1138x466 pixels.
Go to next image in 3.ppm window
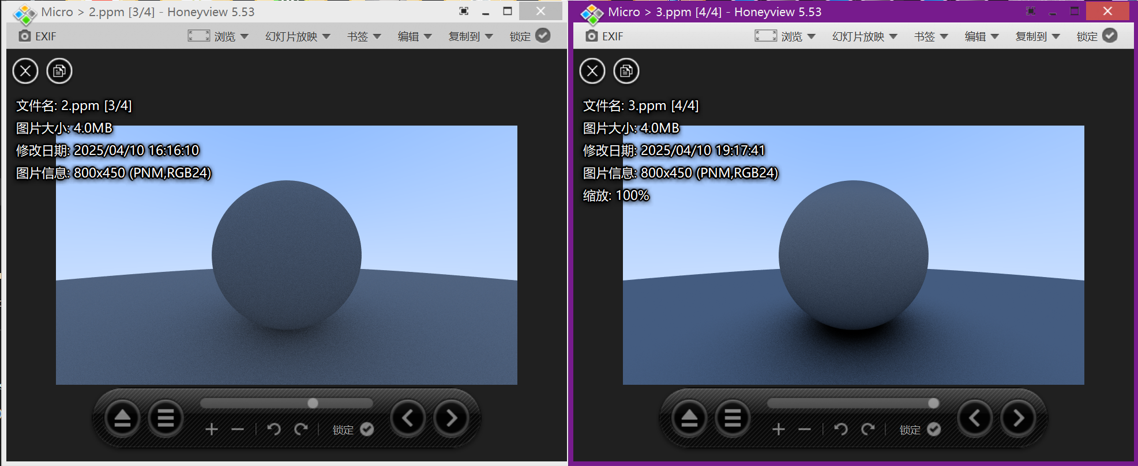1018,418
